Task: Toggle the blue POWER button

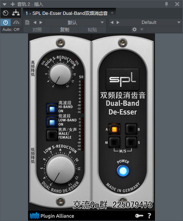Action: [123, 171]
